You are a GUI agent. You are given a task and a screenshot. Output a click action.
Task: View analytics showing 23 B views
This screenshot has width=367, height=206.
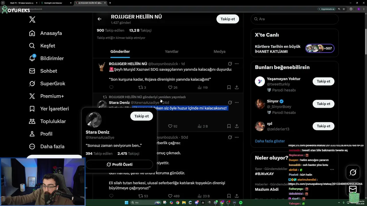(x=204, y=196)
